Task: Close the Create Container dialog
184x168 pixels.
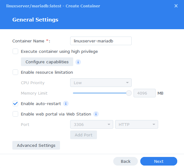Action: coord(176,6)
